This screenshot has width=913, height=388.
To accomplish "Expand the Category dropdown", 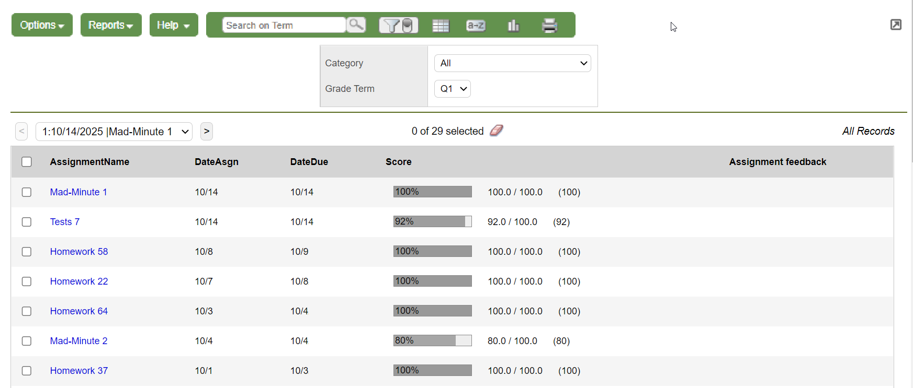I will coord(512,63).
